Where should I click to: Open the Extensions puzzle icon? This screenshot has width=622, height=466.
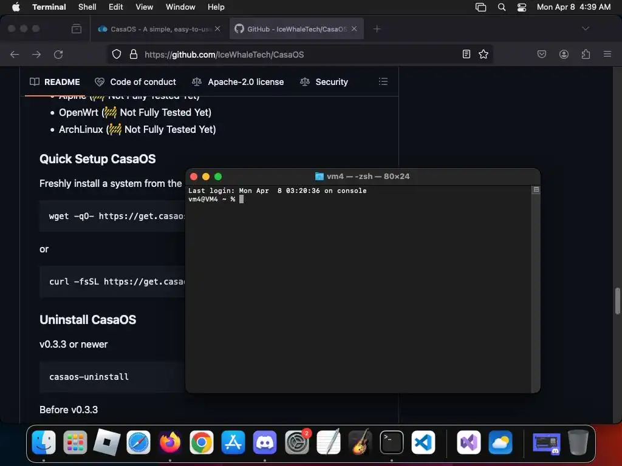[x=586, y=54]
